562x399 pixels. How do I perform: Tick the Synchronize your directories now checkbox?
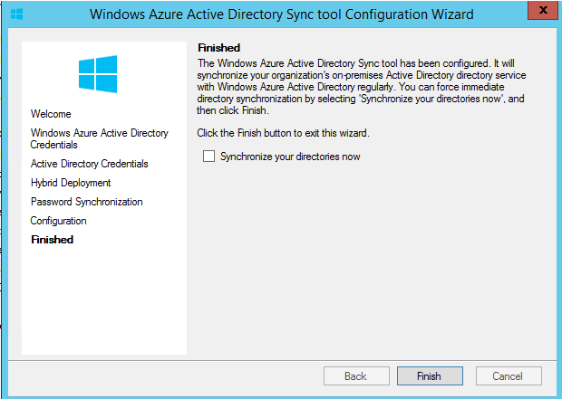pyautogui.click(x=209, y=157)
